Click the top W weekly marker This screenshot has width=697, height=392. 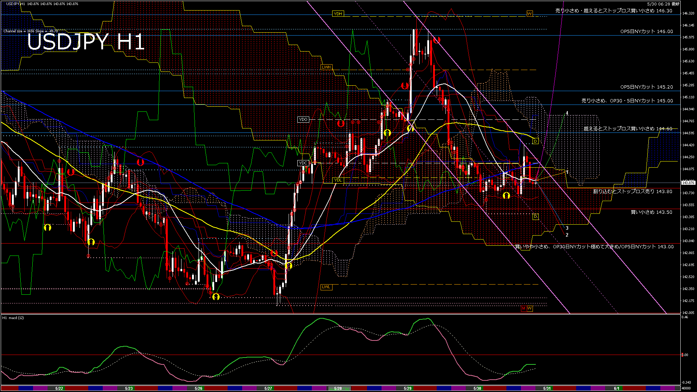[x=530, y=14]
